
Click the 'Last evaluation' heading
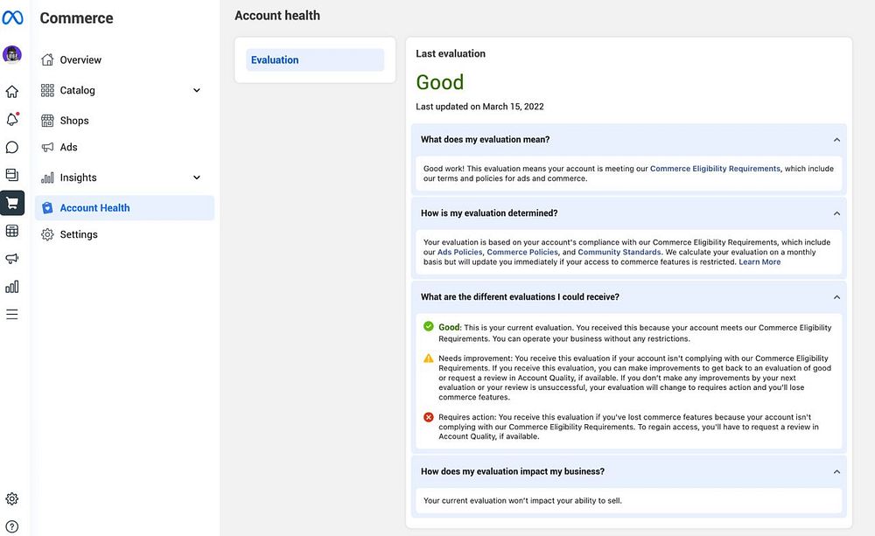[451, 53]
